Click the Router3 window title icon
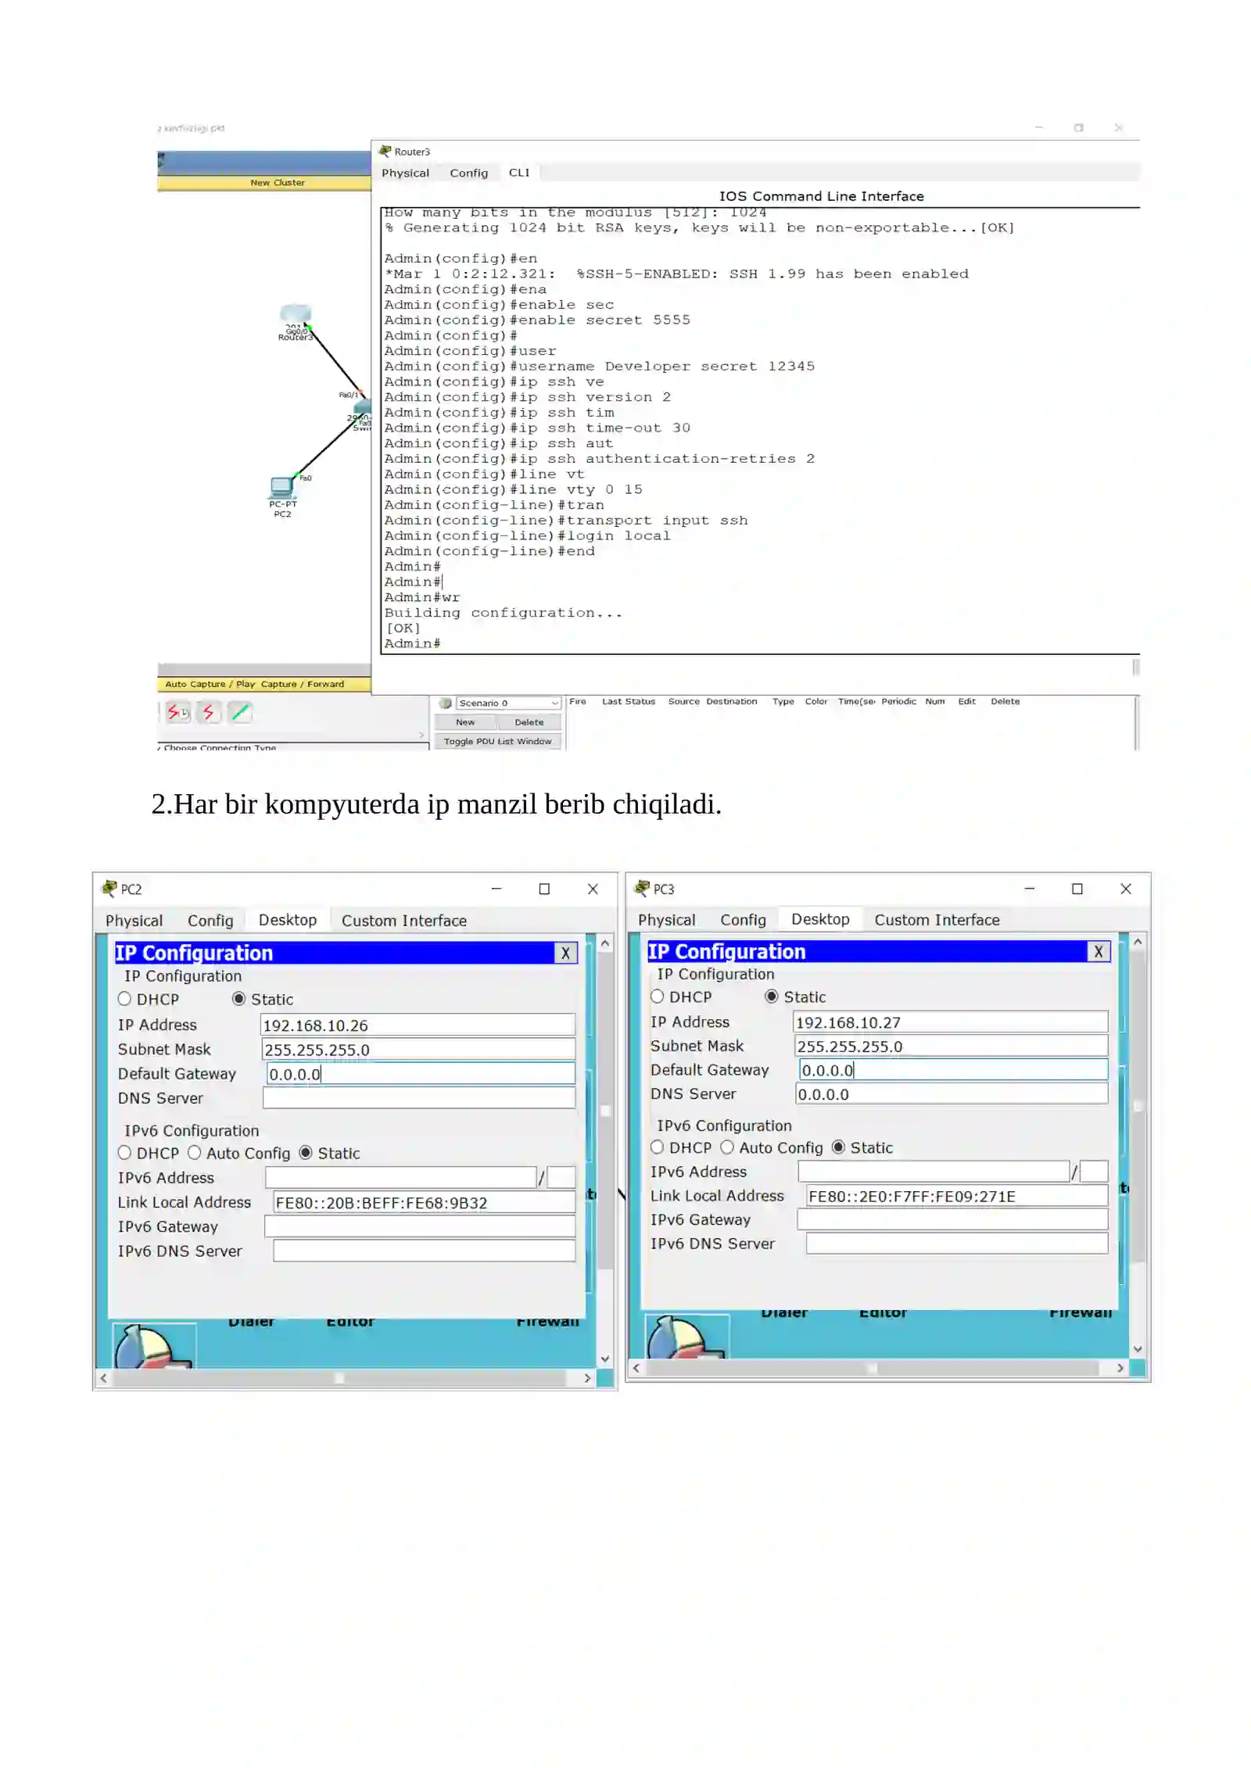1251x1768 pixels. [x=385, y=151]
